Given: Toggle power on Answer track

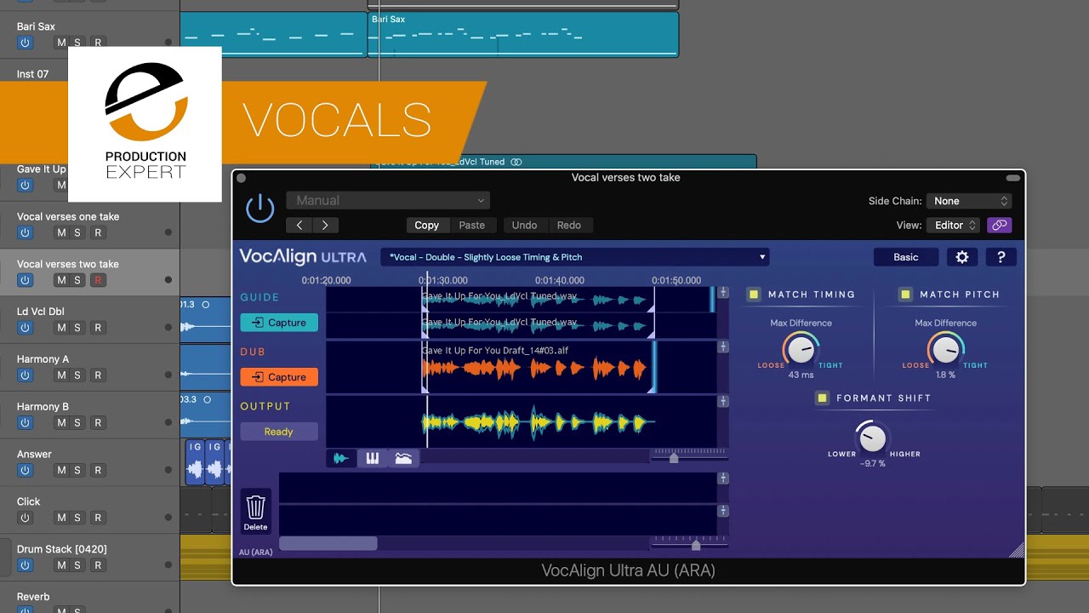Looking at the screenshot, I should (25, 470).
